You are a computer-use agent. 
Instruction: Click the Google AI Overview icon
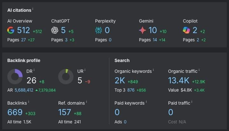point(11,30)
